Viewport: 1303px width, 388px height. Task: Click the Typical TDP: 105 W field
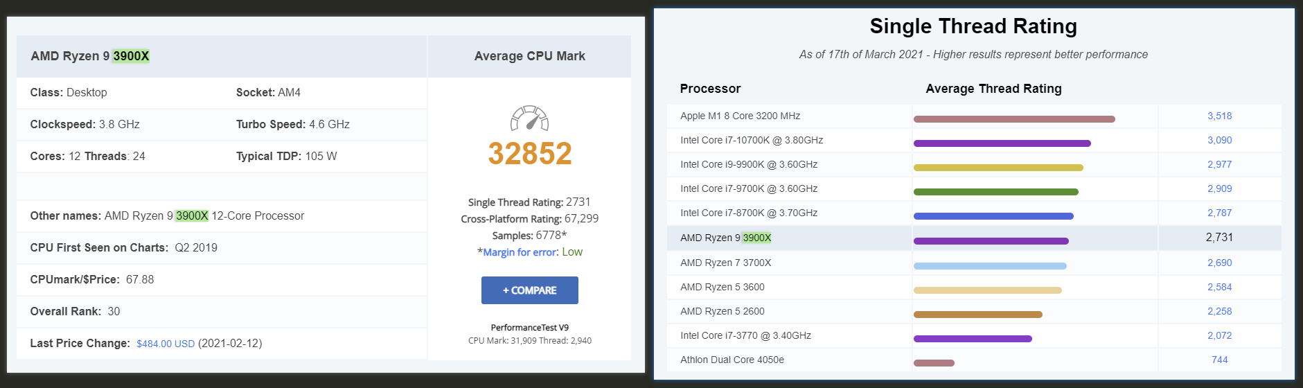coord(286,156)
